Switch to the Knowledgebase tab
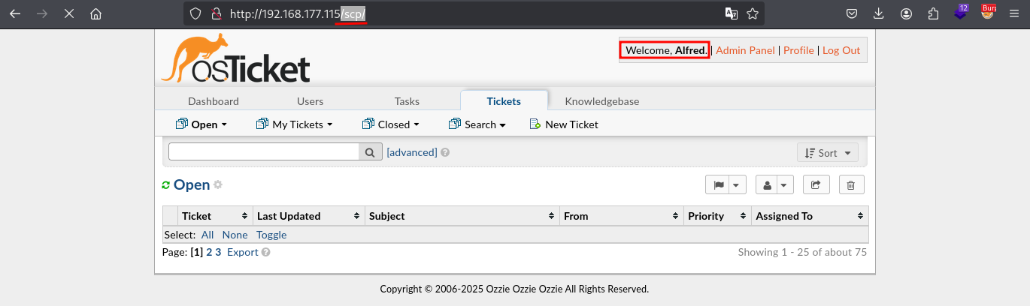1030x306 pixels. click(x=602, y=101)
